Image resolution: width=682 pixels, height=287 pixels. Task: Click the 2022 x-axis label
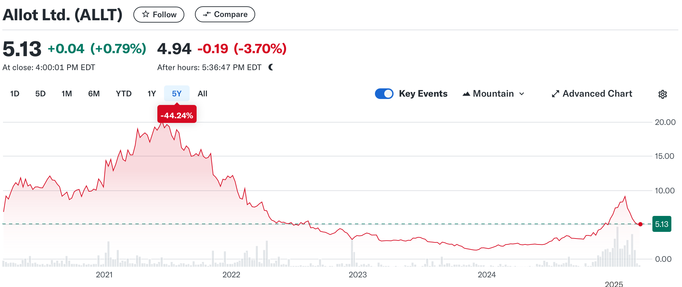click(x=231, y=275)
